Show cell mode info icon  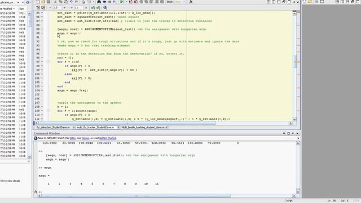pos(105,7)
